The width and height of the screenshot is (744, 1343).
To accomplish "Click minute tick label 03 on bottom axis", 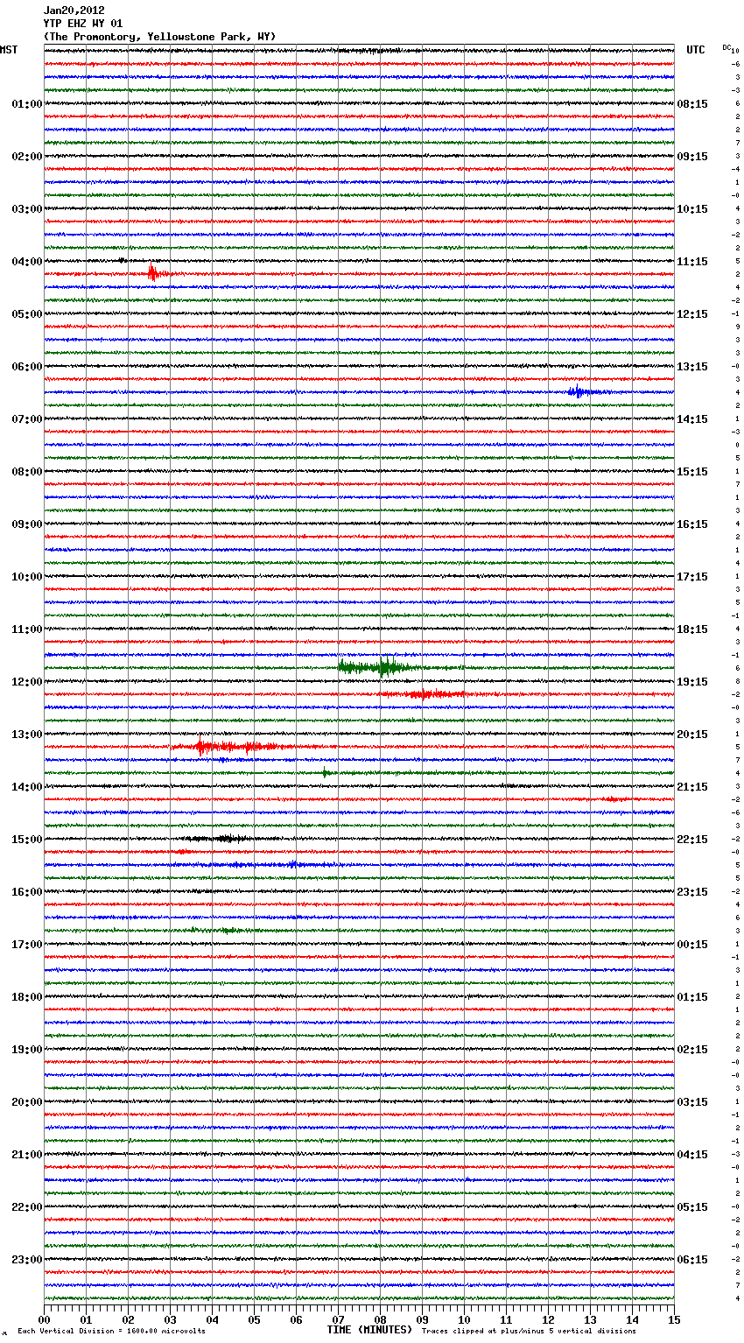I will [x=170, y=1319].
